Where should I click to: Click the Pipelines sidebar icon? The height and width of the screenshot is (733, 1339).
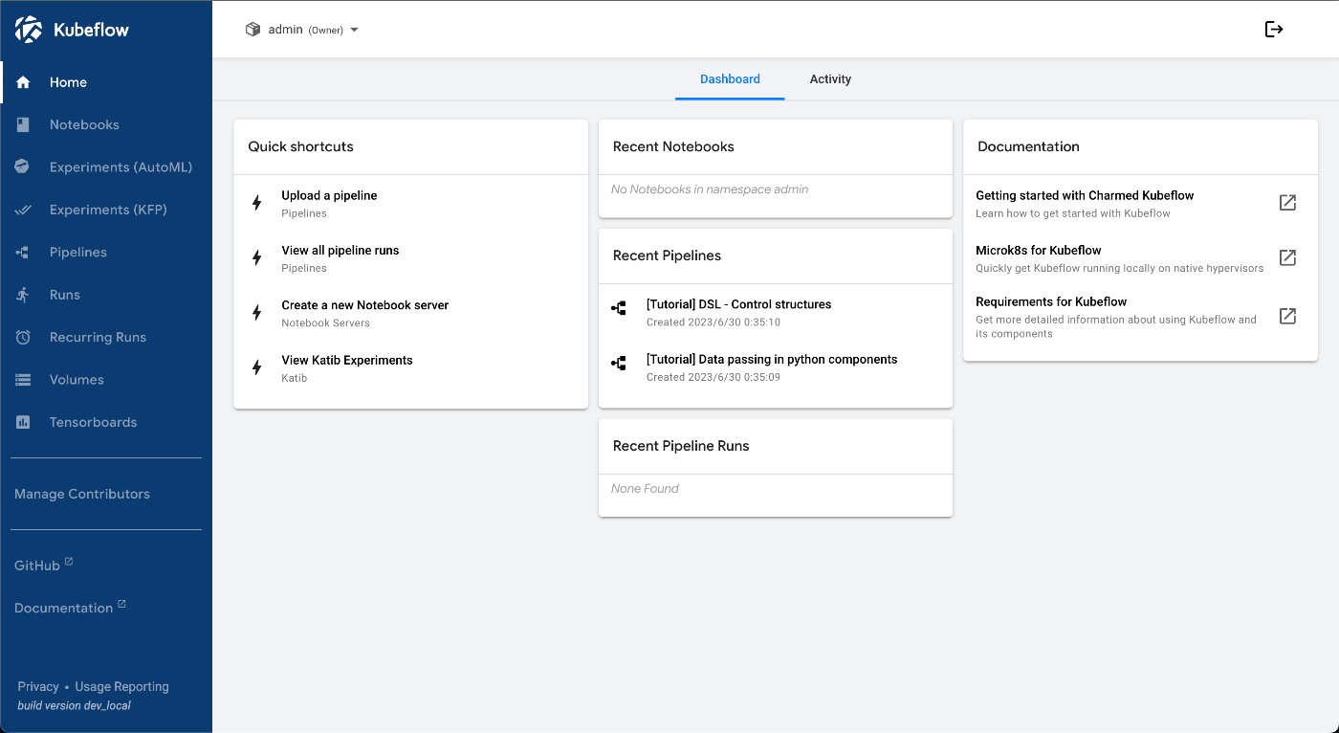[x=23, y=253]
